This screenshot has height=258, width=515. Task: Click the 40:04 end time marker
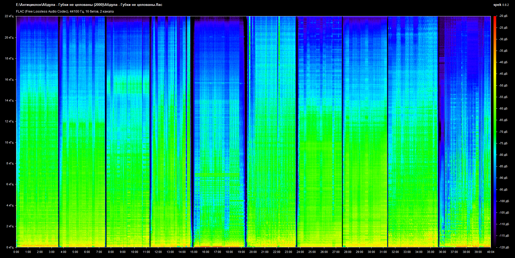(x=491, y=252)
